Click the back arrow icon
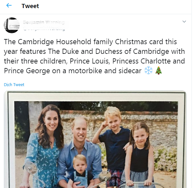196x188 pixels. pyautogui.click(x=9, y=6)
